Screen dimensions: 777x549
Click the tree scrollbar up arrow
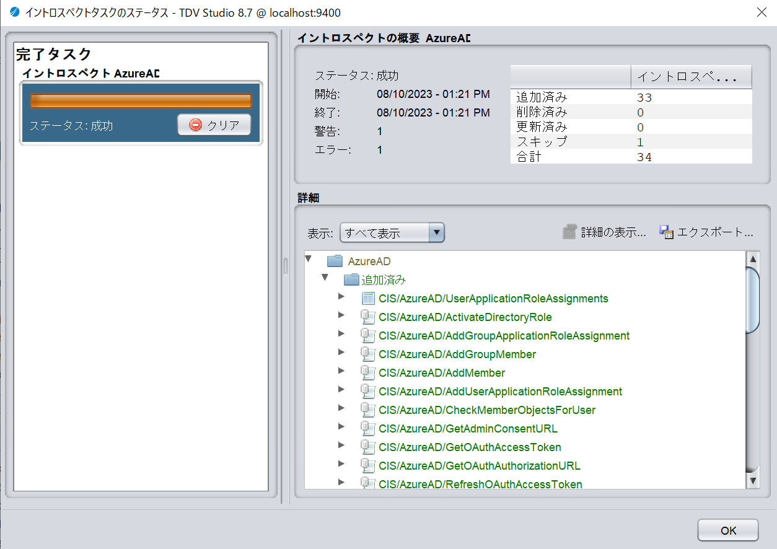753,259
